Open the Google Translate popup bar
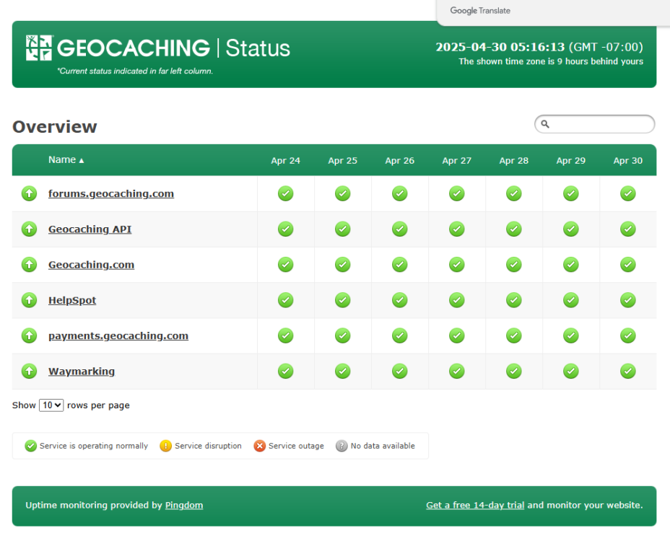670x541 pixels. click(480, 11)
